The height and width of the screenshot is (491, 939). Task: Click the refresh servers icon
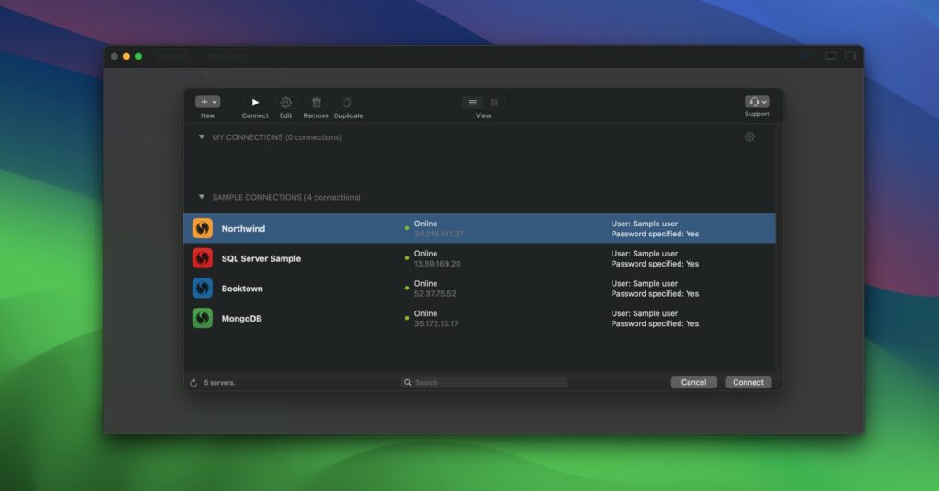coord(193,383)
